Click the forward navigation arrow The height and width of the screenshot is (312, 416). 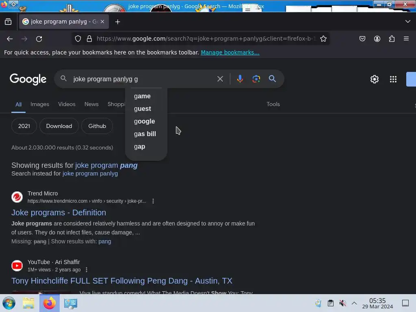click(24, 39)
